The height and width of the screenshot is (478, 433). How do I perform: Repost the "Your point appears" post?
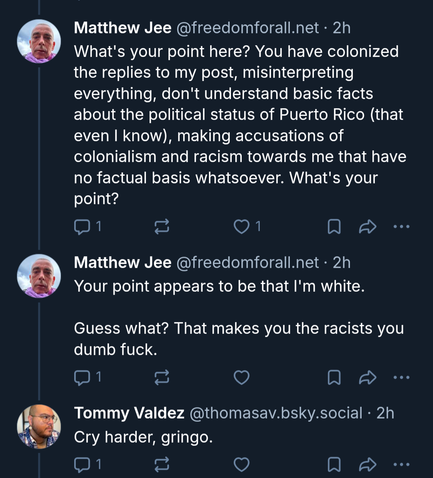point(162,377)
